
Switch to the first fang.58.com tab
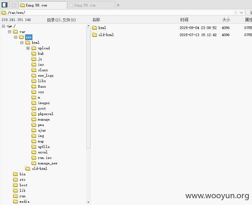(43, 5)
